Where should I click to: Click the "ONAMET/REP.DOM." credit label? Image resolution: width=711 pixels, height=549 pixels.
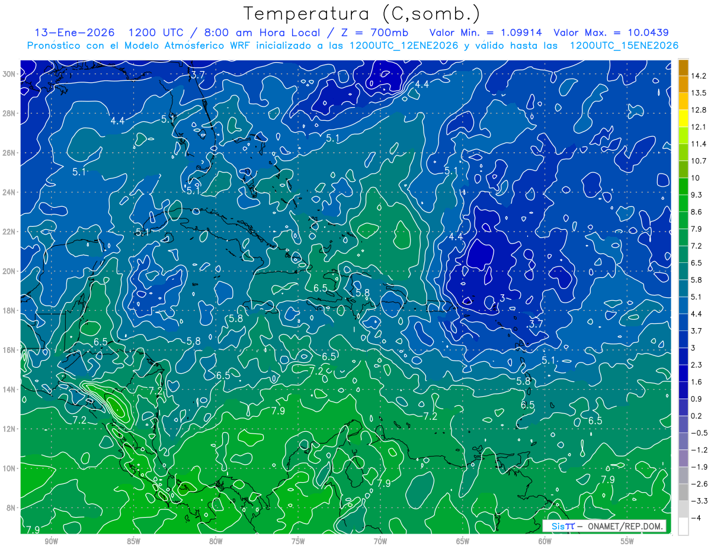(x=624, y=526)
